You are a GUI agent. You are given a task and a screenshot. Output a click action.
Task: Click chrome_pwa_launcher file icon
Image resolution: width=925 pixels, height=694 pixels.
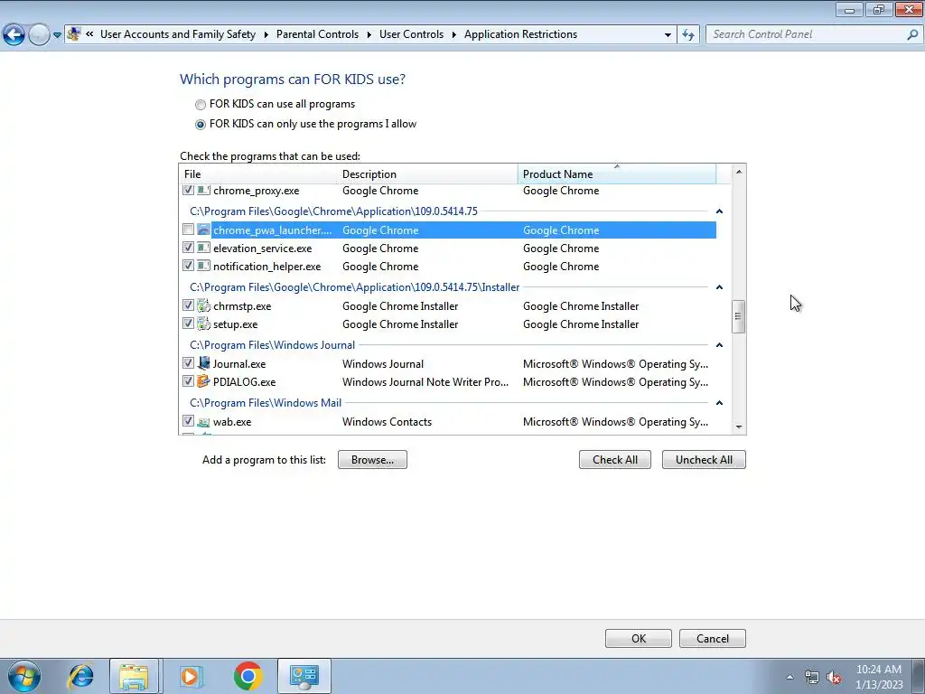203,230
